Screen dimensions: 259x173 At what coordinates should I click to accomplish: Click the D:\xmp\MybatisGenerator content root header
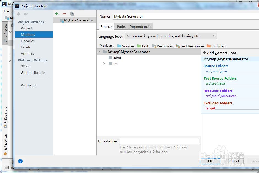click(x=226, y=59)
